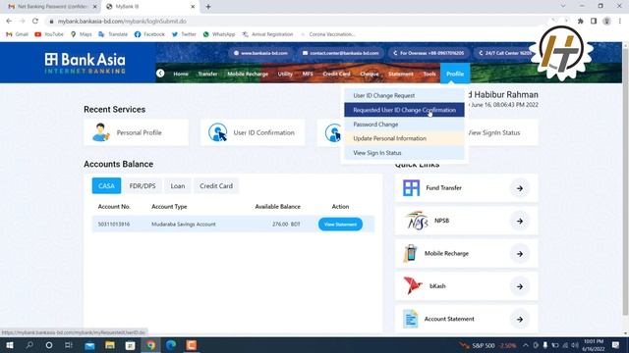
Task: Switch to the Net Banking Password Gmail tab
Action: (x=52, y=7)
